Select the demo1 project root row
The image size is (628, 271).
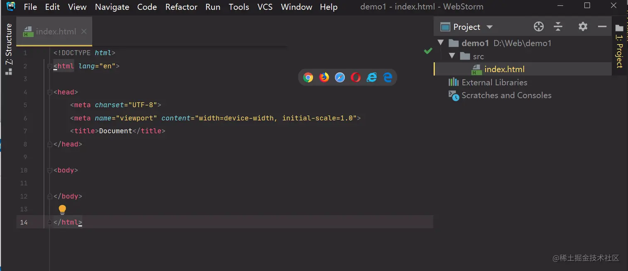[x=523, y=43]
